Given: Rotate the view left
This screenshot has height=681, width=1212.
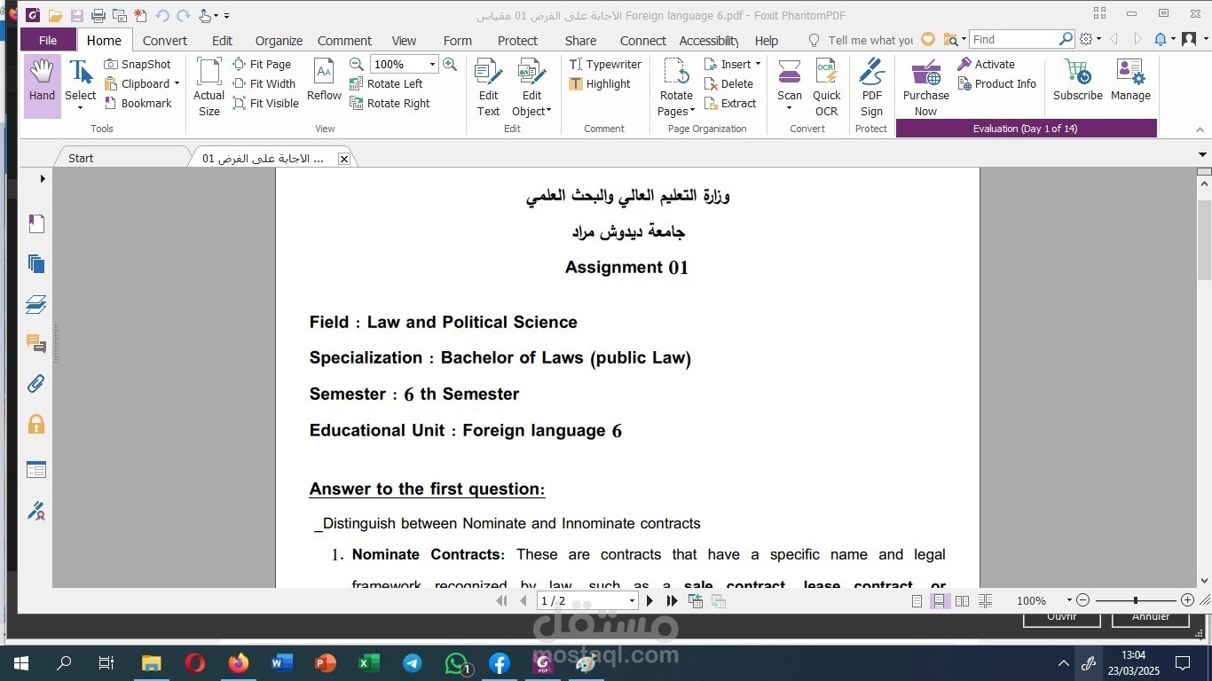Looking at the screenshot, I should (x=386, y=83).
